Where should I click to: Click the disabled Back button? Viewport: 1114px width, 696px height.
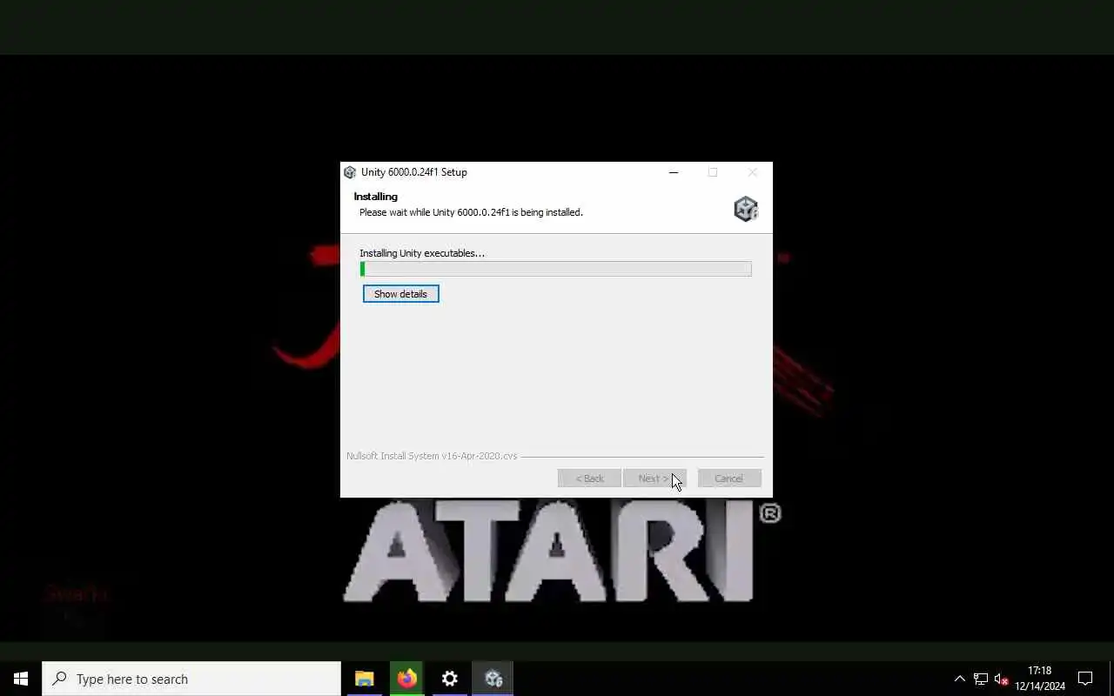click(589, 478)
